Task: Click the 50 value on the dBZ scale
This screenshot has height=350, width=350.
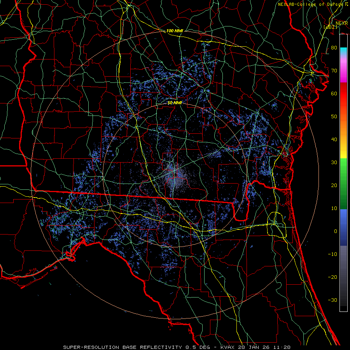Action: pyautogui.click(x=334, y=117)
